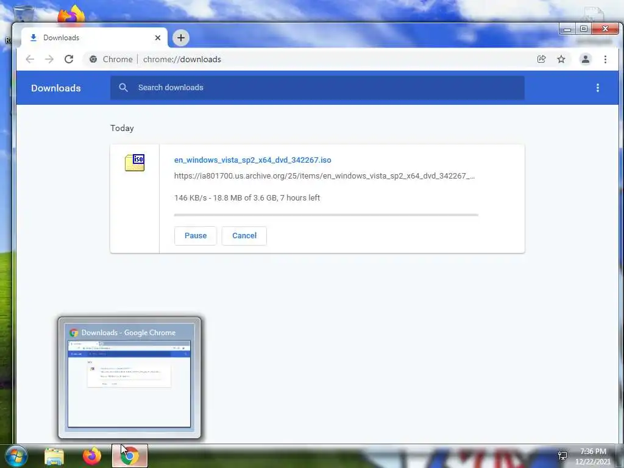624x468 pixels.
Task: Minimize the Chrome window
Action: (567, 29)
